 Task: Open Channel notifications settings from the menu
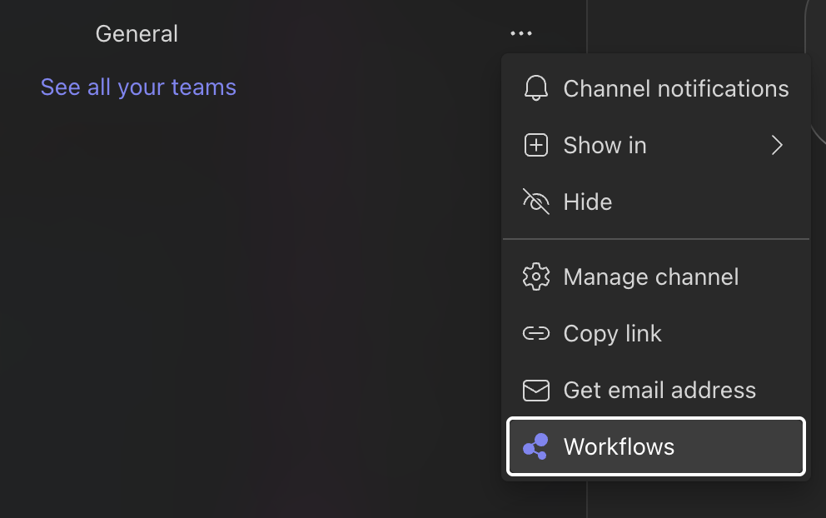pyautogui.click(x=675, y=88)
